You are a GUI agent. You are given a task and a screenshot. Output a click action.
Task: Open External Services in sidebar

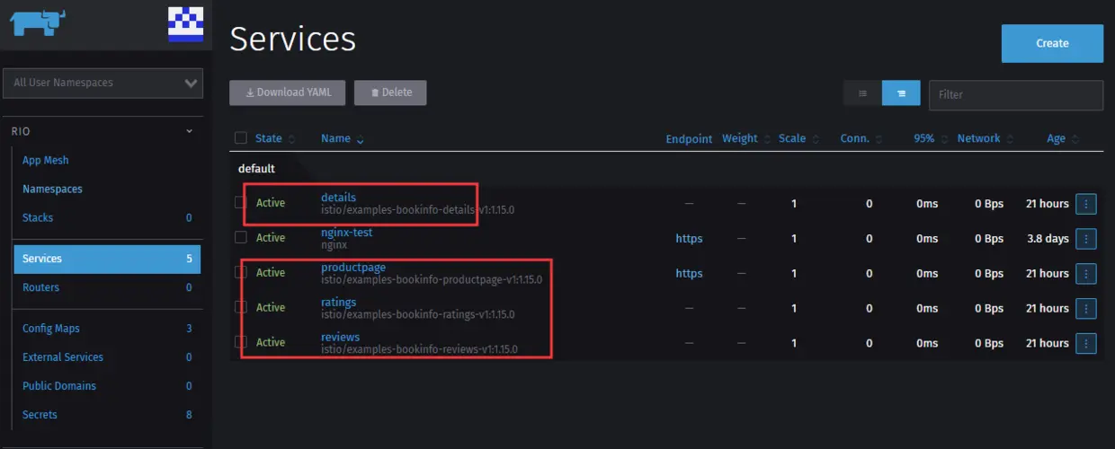[63, 357]
